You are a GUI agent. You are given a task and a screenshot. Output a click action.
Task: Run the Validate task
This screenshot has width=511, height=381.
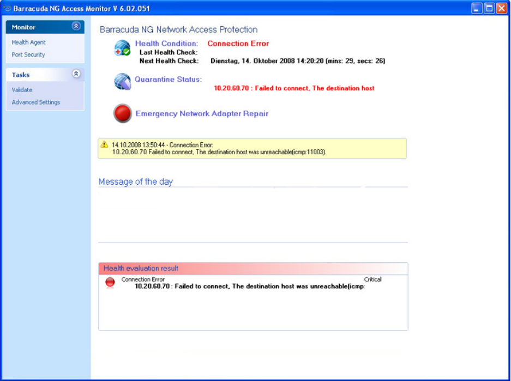22,90
